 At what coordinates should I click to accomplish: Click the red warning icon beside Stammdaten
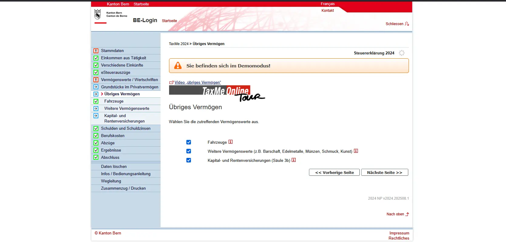tap(96, 51)
